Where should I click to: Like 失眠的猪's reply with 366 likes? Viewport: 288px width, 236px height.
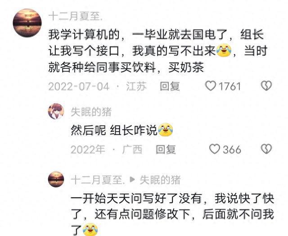pos(215,149)
